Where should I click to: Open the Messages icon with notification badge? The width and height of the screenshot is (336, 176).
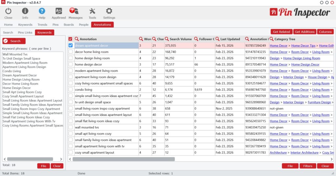pyautogui.click(x=74, y=11)
